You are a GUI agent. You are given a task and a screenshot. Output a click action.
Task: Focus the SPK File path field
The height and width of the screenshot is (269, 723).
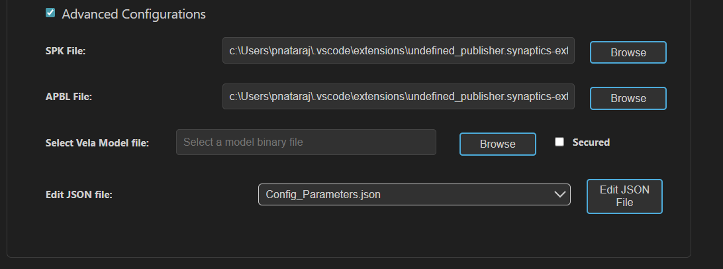click(398, 51)
